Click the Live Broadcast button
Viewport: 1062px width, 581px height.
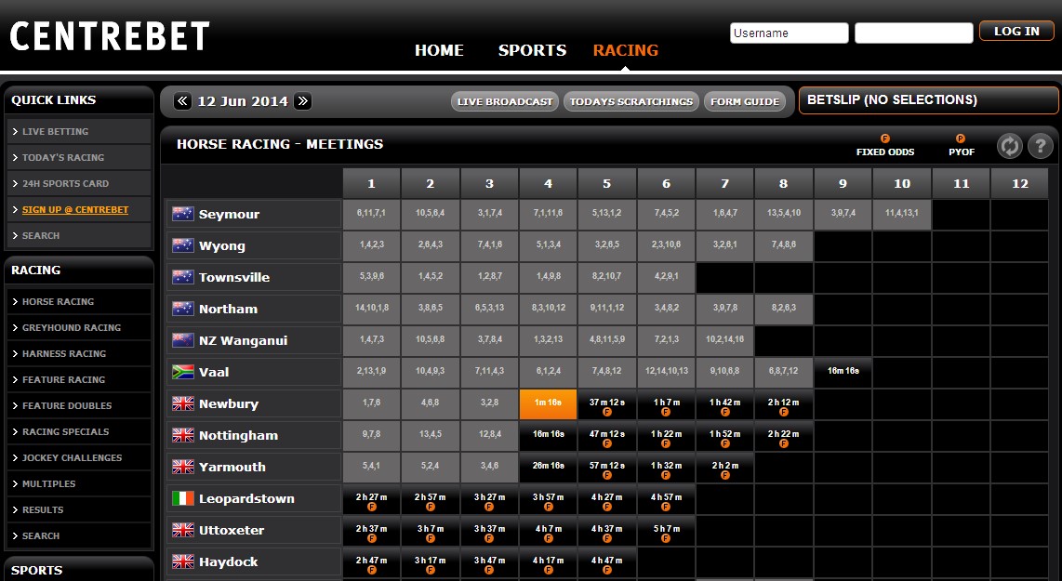point(505,101)
